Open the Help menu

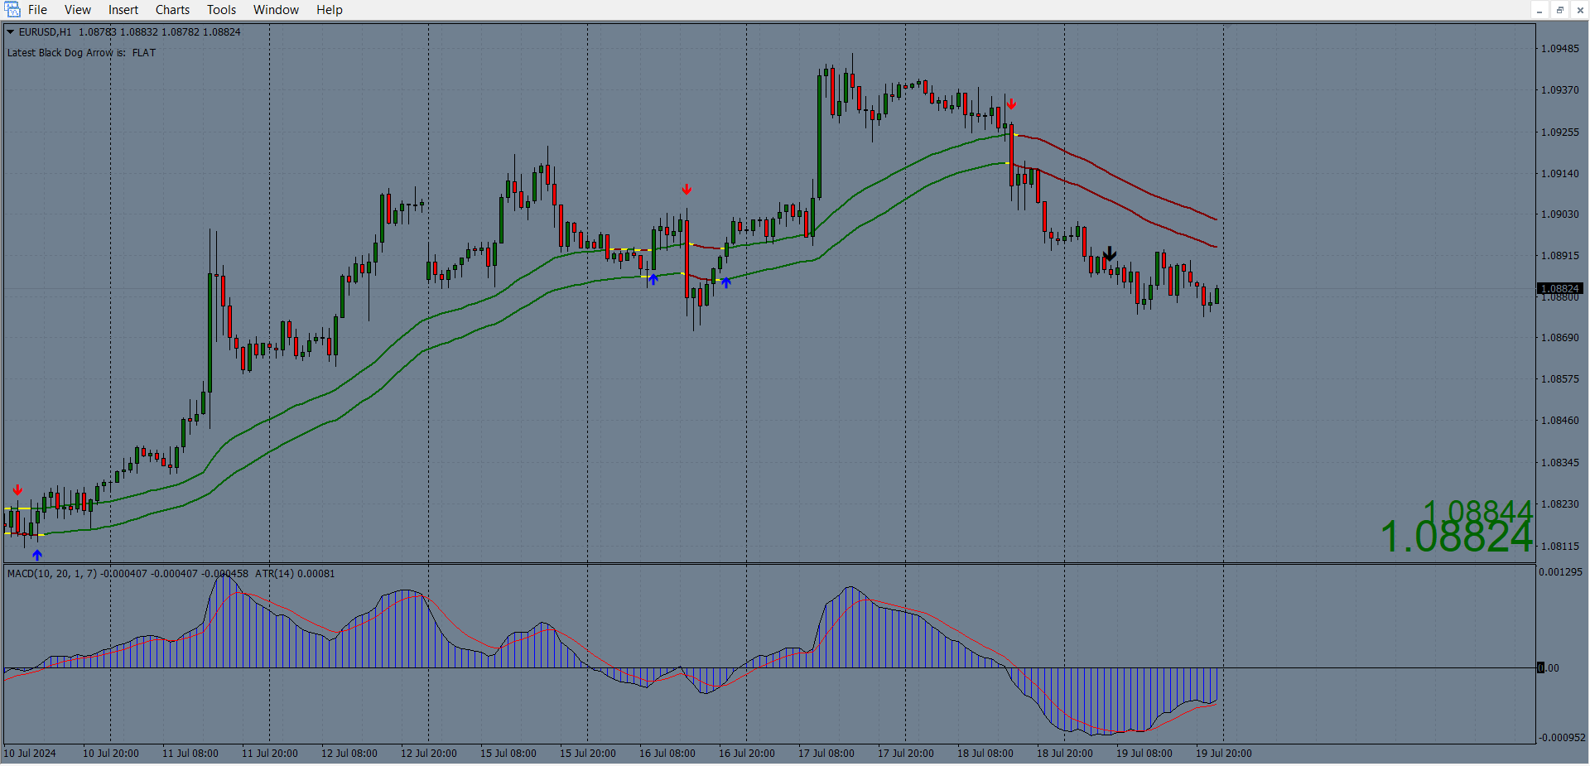coord(329,10)
